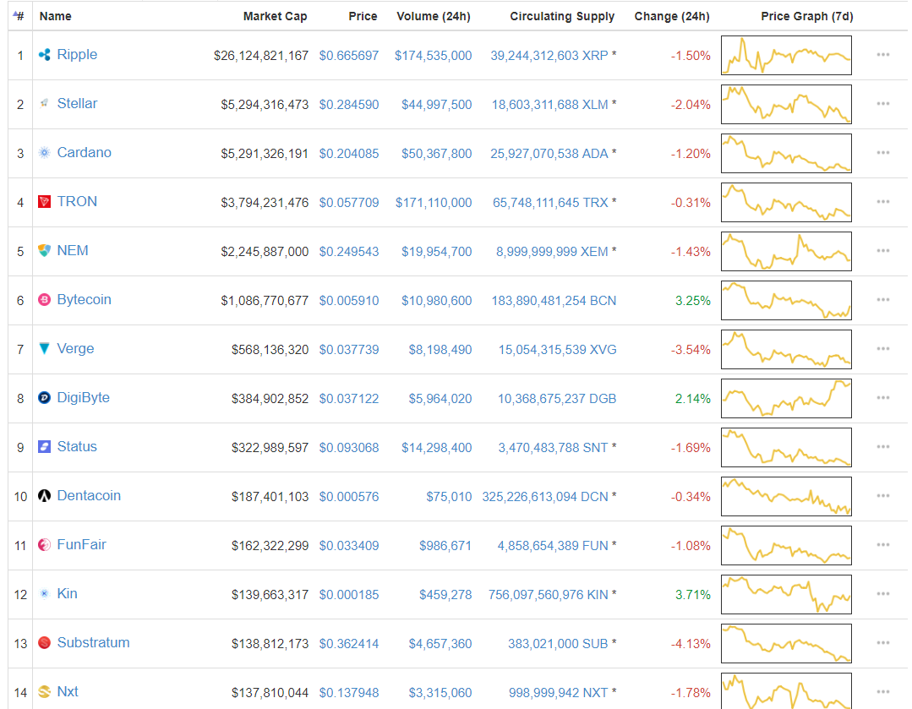Click the DigiByte logo icon
This screenshot has width=912, height=709.
coord(44,398)
